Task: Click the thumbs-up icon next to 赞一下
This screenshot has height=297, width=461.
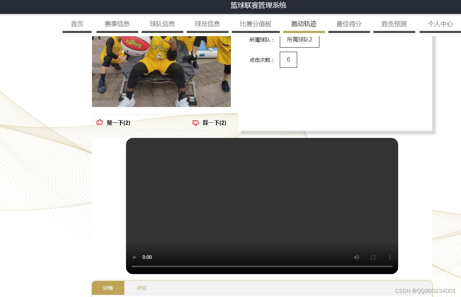Action: 100,122
